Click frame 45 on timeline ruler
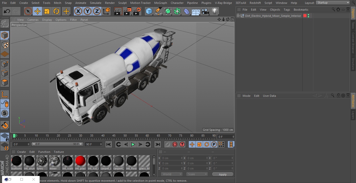Screen dimensions: 356x183 click(114, 135)
